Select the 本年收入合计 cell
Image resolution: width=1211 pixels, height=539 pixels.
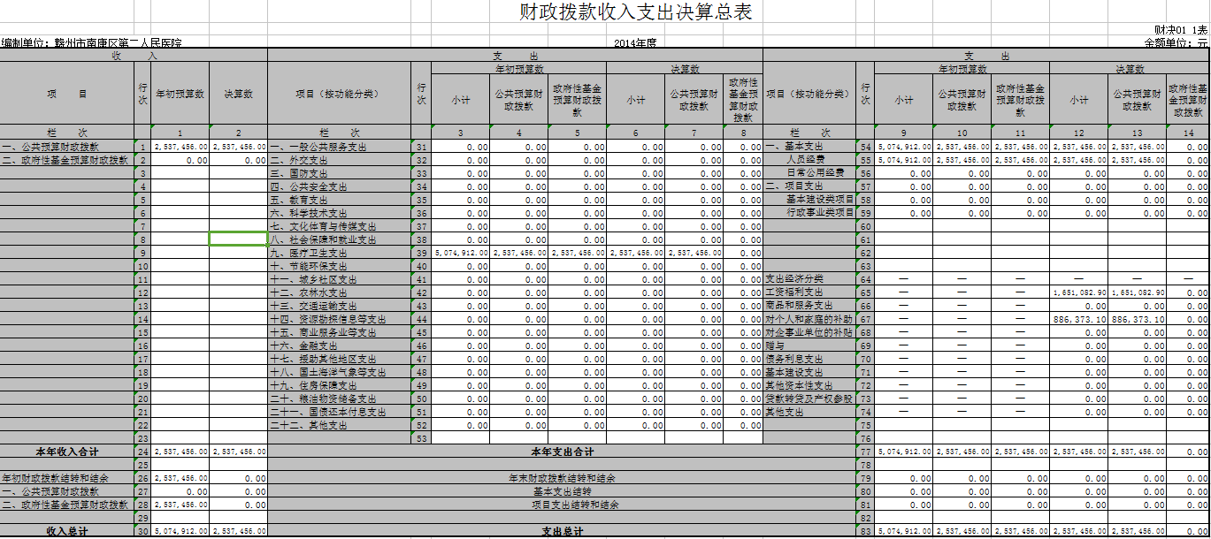pyautogui.click(x=67, y=452)
